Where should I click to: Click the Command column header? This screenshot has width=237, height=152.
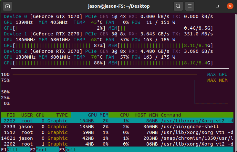click(x=171, y=115)
